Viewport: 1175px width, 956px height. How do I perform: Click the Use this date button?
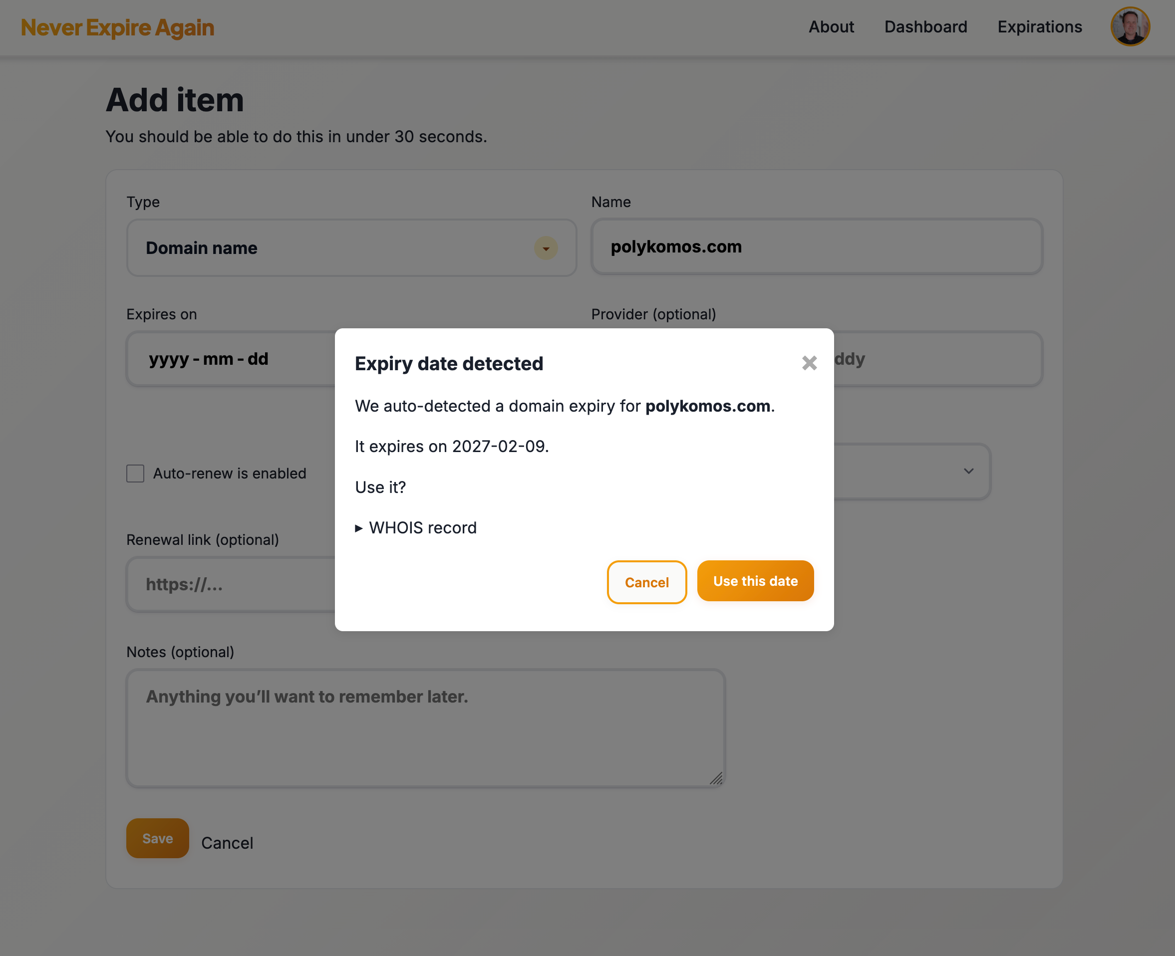(755, 581)
